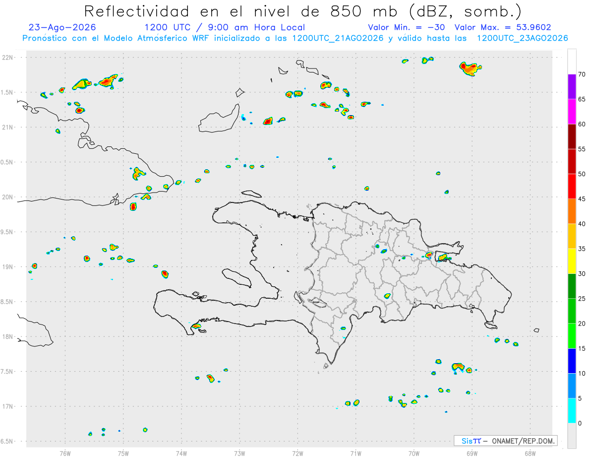Click the '72W' longitude label
Viewport: 595px width, 460px height.
point(297,453)
